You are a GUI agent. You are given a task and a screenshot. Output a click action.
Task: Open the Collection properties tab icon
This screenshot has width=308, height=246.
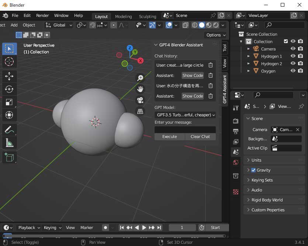(x=236, y=176)
